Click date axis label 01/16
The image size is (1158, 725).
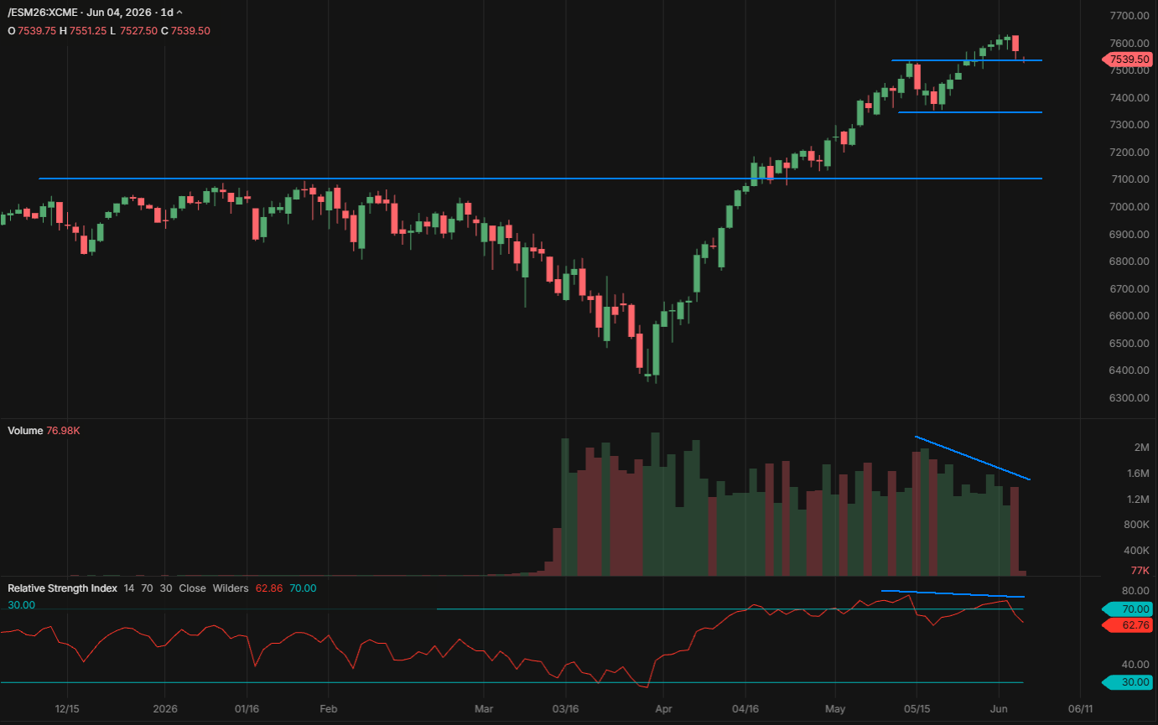(247, 709)
